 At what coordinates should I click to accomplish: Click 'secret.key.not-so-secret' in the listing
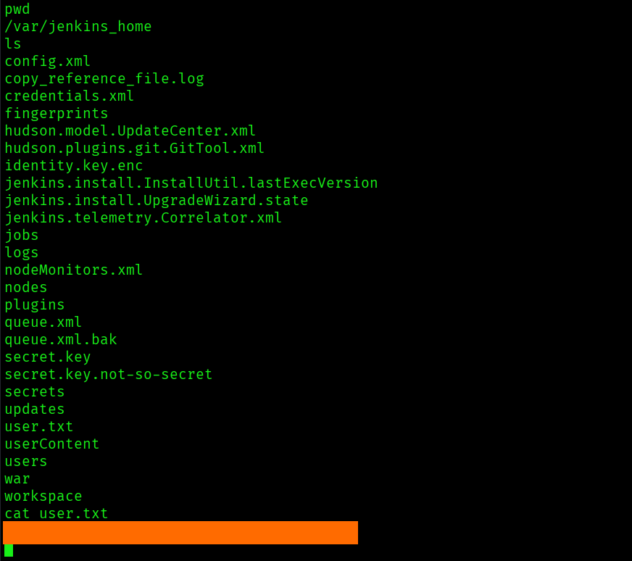pyautogui.click(x=109, y=375)
